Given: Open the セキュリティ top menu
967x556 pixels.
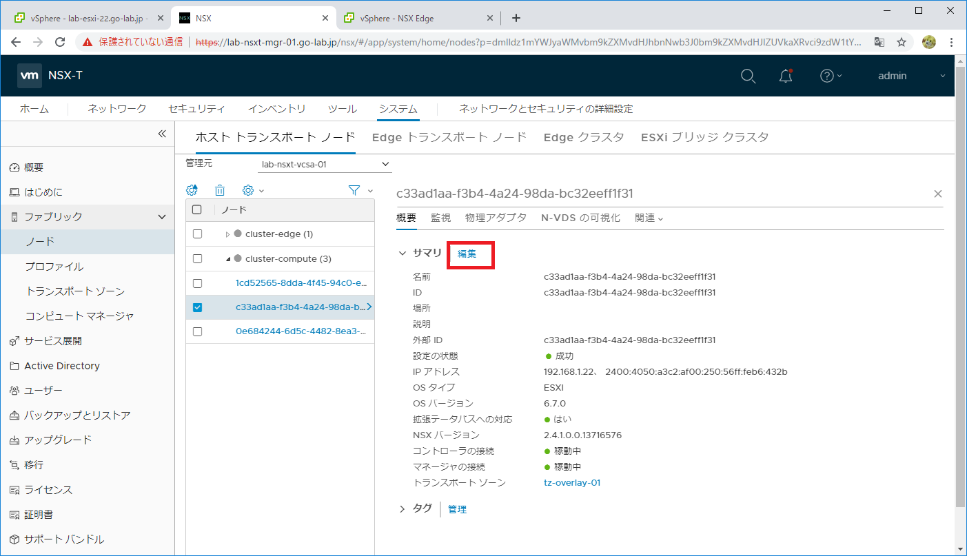Looking at the screenshot, I should 196,109.
